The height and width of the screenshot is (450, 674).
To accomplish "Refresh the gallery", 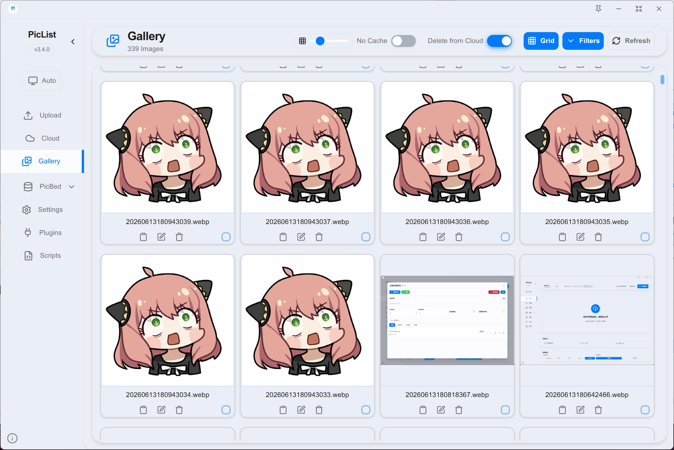I will tap(631, 41).
